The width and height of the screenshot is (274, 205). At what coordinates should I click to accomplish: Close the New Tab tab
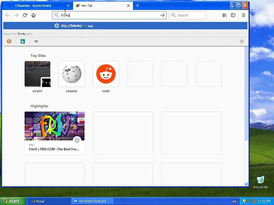pos(128,6)
